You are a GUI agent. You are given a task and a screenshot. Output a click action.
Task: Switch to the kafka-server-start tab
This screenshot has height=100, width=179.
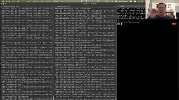click(x=85, y=6)
